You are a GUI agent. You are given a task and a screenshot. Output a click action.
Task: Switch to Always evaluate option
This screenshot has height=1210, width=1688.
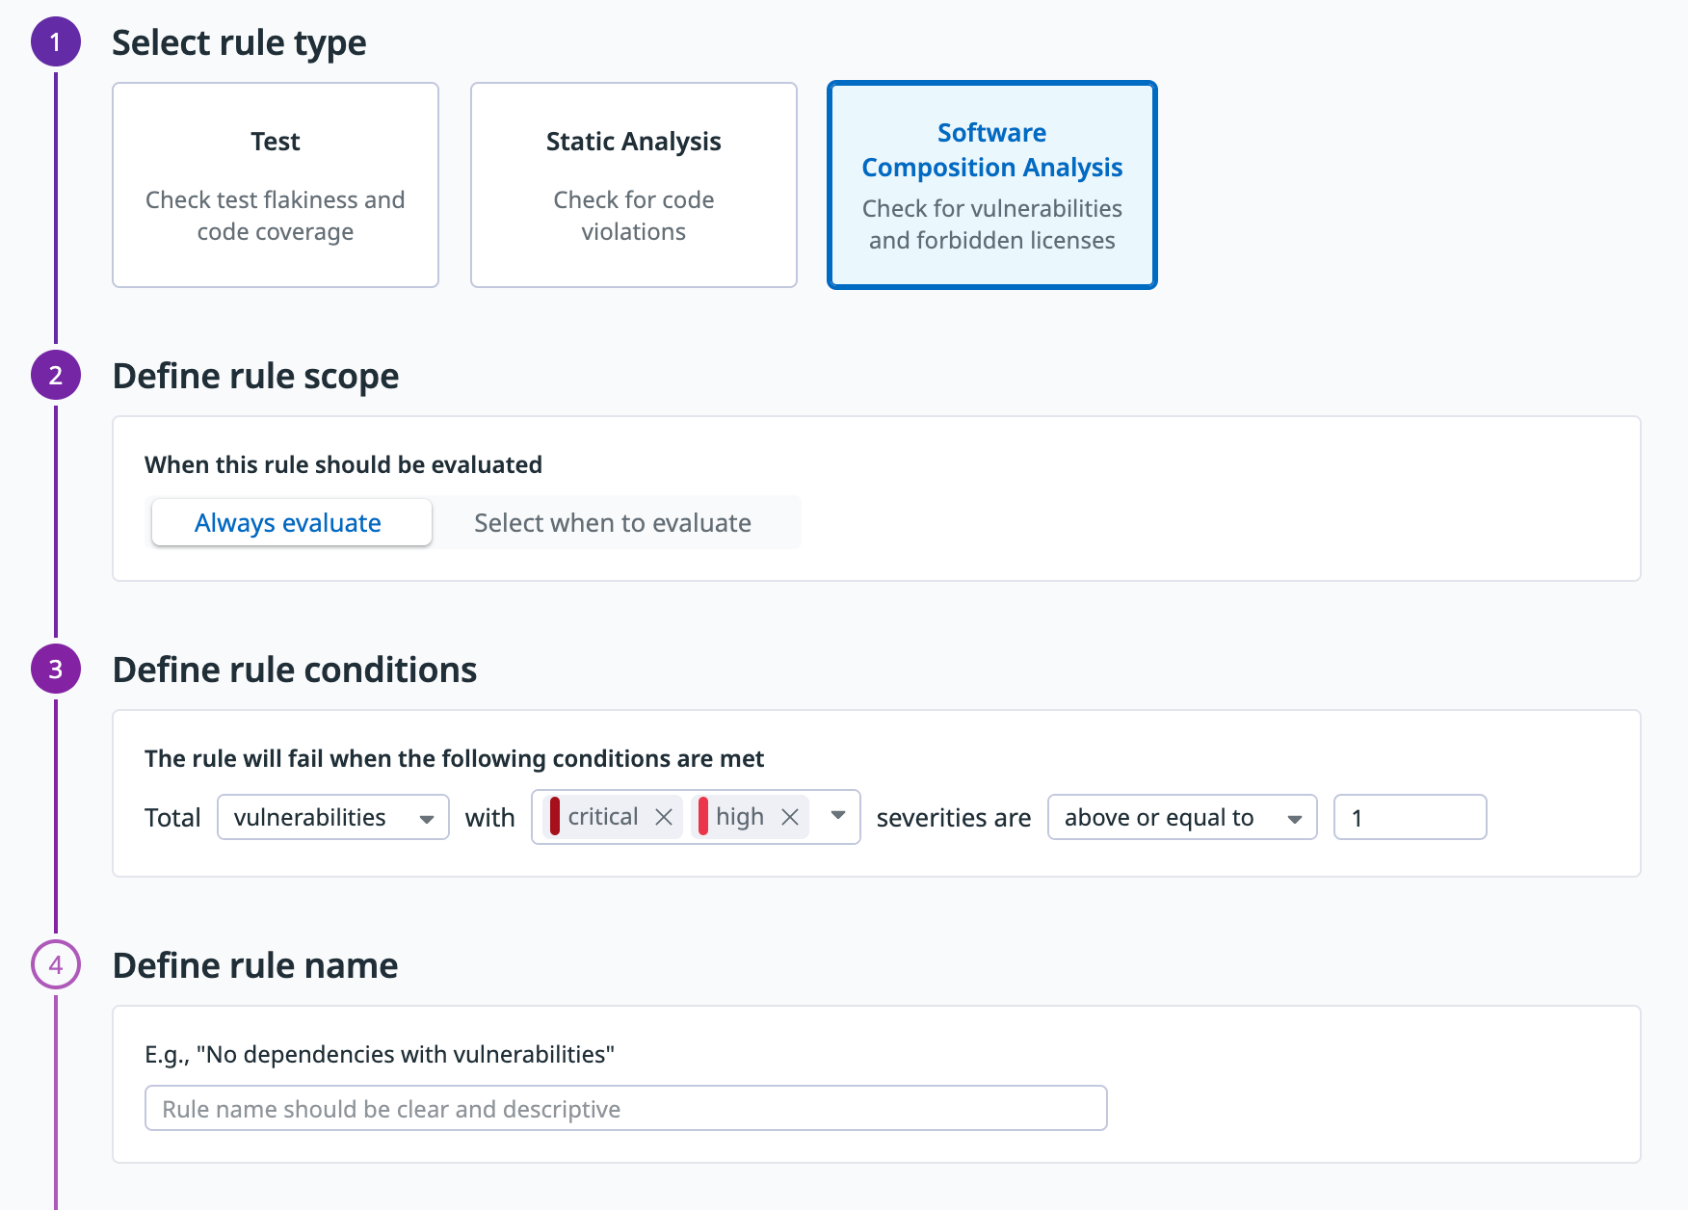pos(288,523)
